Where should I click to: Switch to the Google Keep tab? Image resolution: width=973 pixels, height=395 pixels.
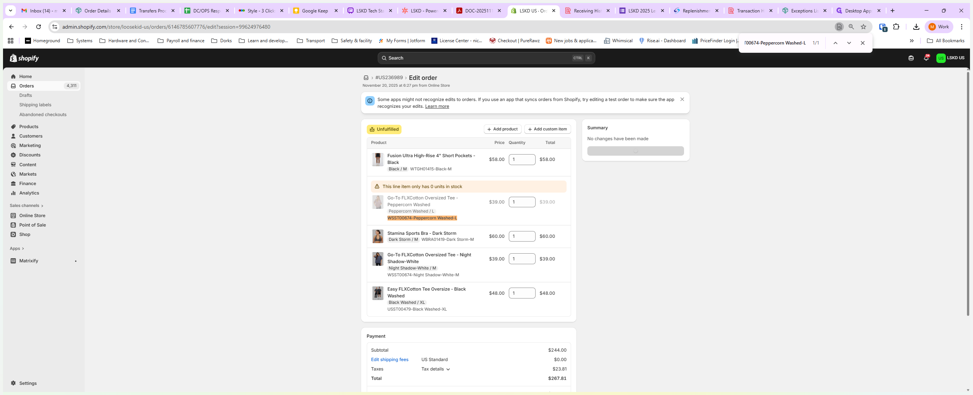click(x=315, y=11)
